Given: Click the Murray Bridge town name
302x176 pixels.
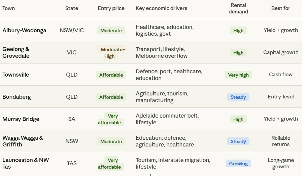Looking at the screenshot, I should tap(21, 119).
